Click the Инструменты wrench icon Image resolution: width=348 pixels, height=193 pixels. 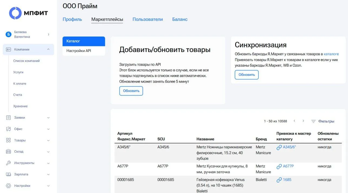point(8,163)
